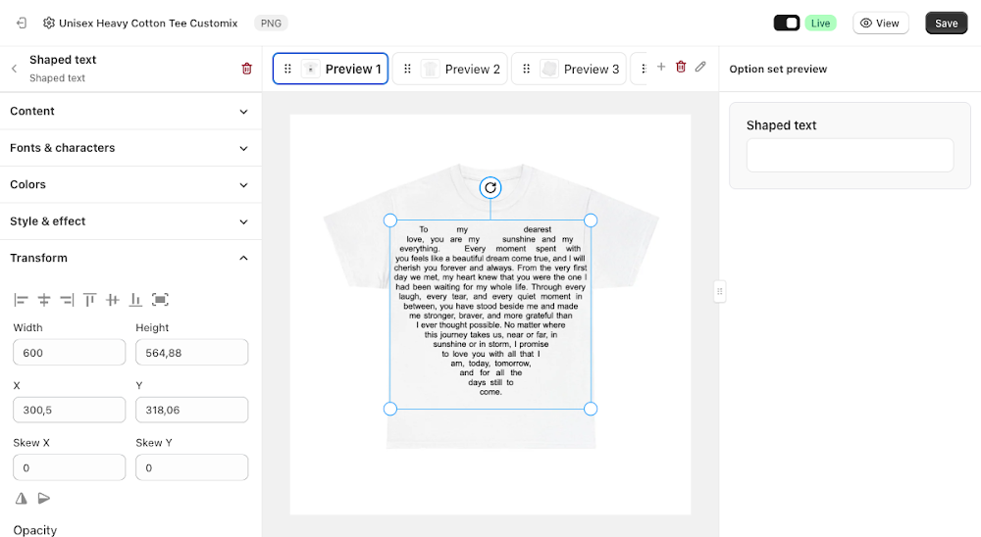Screen dimensions: 981x537
Task: Click the Opacity label
Action: tap(35, 530)
